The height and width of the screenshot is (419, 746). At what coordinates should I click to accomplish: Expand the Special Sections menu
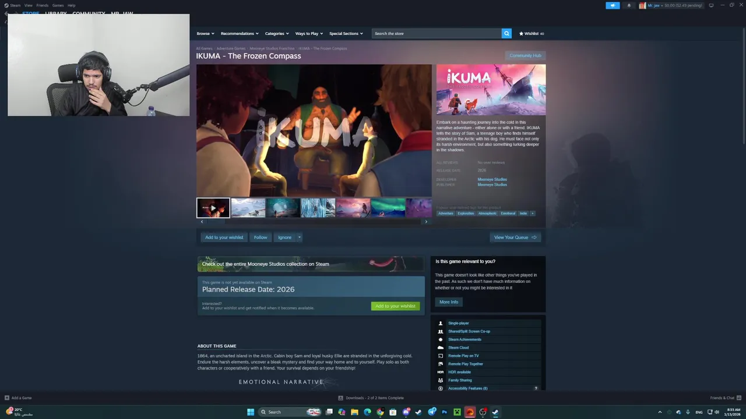pyautogui.click(x=346, y=33)
